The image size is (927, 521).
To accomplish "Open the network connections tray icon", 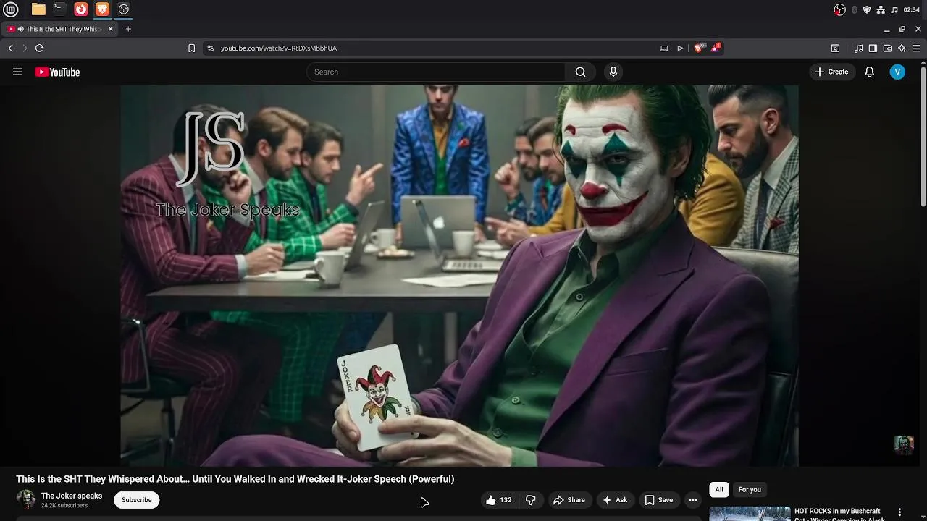I will [x=881, y=9].
